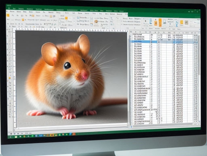This screenshot has height=156, width=207.
Task: Click the orange icon at top-left of ribbon
Action: click(x=8, y=16)
